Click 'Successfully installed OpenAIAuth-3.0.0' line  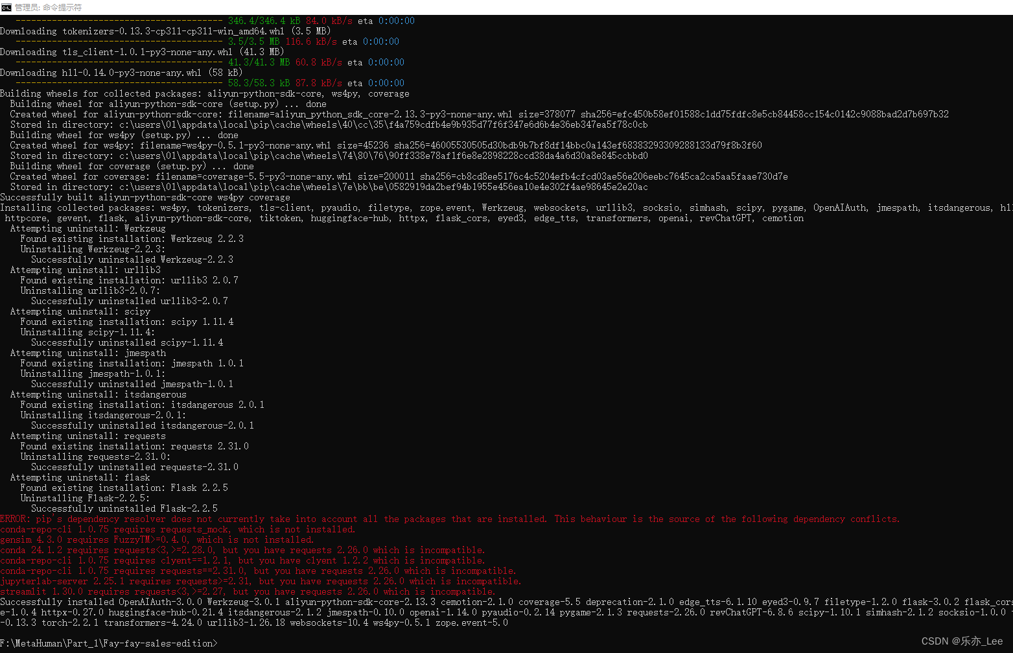506,602
